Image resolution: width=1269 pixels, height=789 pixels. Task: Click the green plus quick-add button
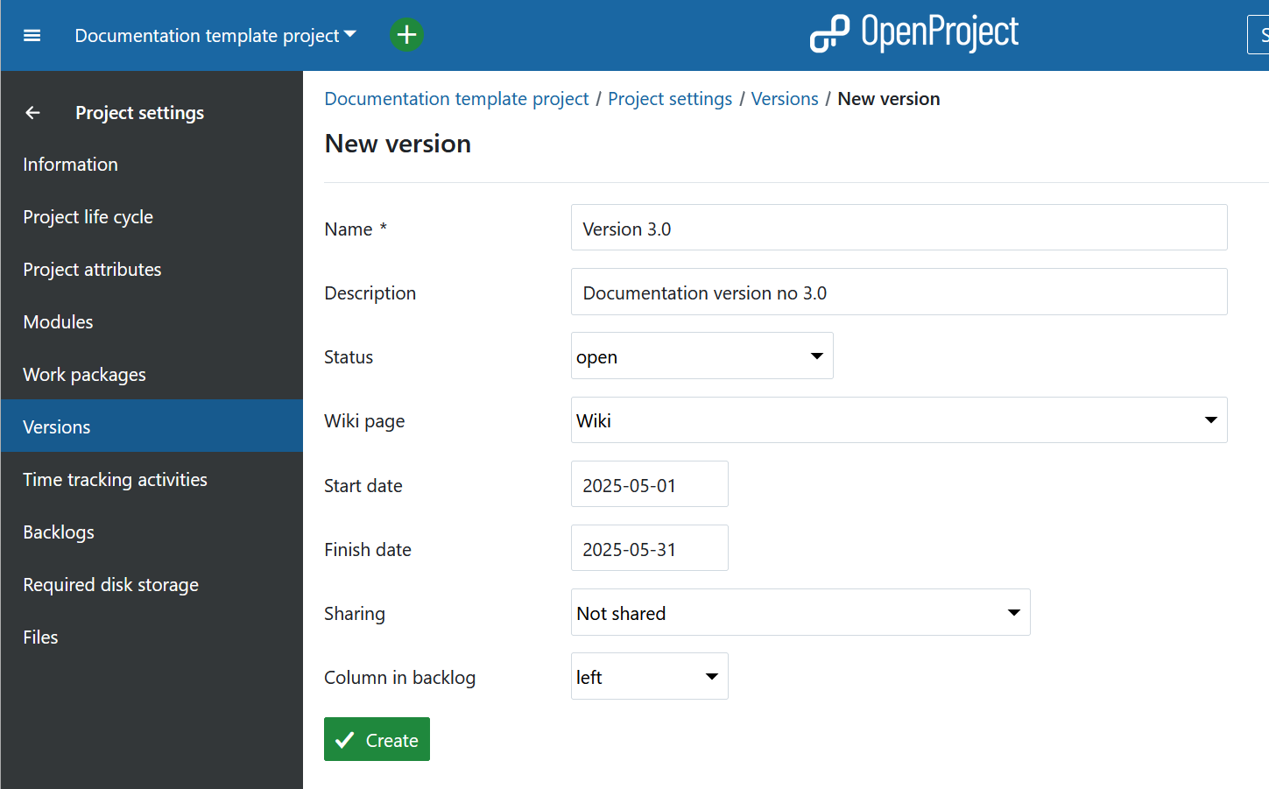point(406,35)
